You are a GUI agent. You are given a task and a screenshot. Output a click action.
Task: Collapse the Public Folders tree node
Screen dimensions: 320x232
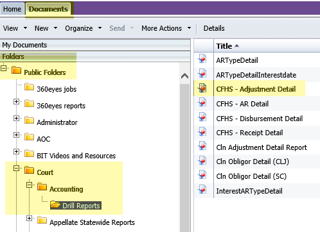3,69
